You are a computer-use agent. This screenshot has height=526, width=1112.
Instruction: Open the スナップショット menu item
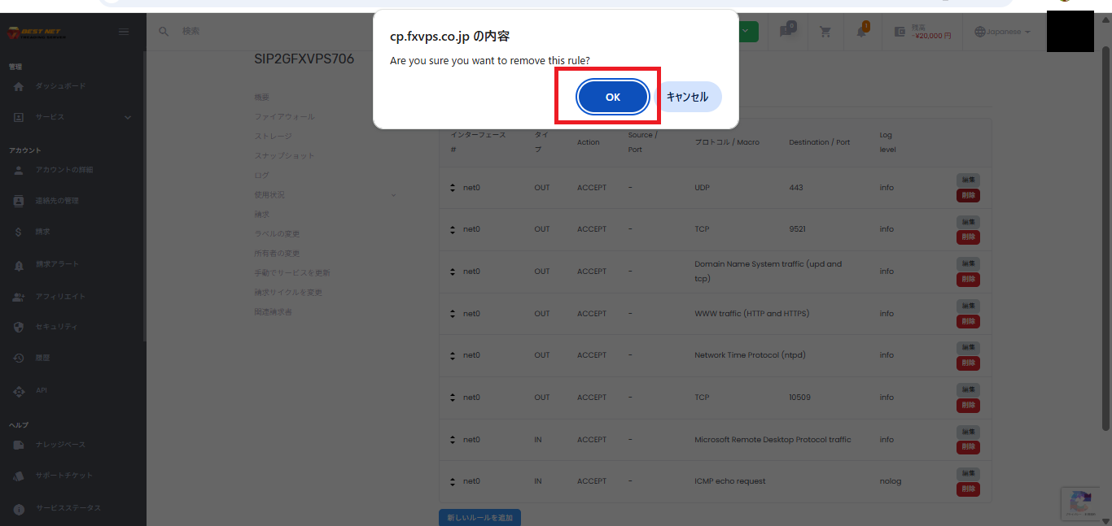pos(284,156)
